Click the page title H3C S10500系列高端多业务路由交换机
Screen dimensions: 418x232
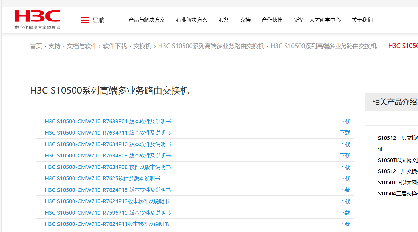pyautogui.click(x=110, y=91)
